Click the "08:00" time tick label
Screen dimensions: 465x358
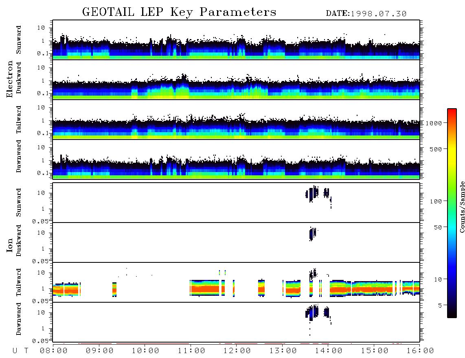pyautogui.click(x=54, y=351)
